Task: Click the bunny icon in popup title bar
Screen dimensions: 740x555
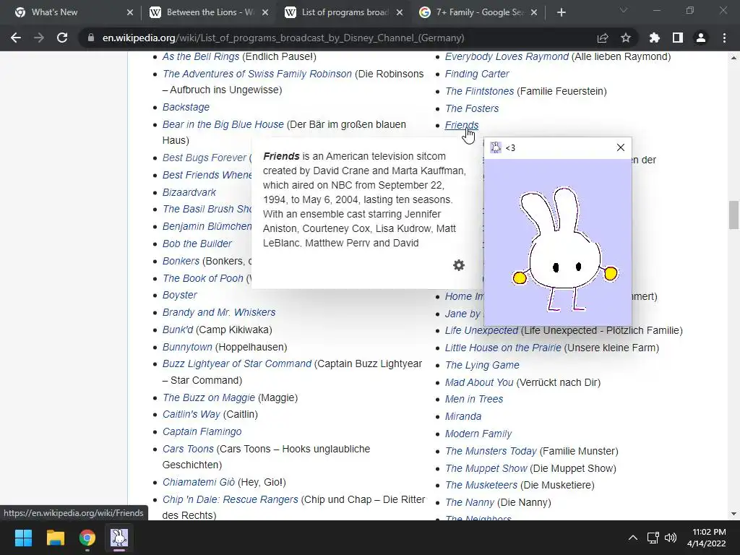Action: coord(496,147)
